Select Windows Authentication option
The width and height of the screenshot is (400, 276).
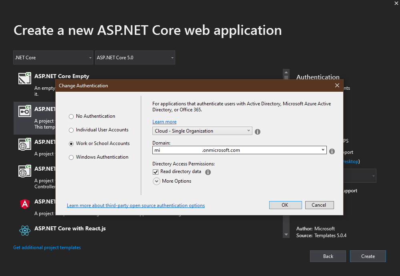point(98,157)
